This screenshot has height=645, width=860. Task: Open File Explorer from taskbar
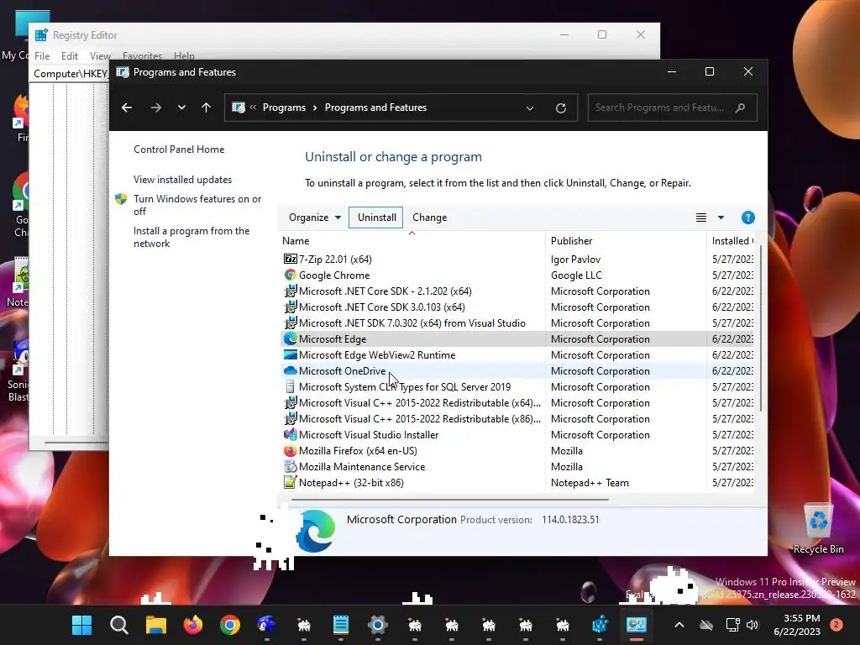coord(155,625)
